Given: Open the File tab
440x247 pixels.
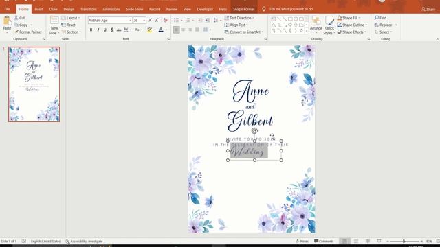Looking at the screenshot, I should (8, 9).
